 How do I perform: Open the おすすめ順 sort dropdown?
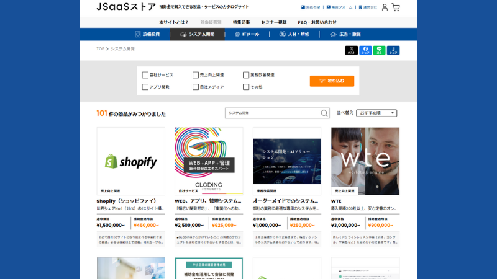point(376,113)
